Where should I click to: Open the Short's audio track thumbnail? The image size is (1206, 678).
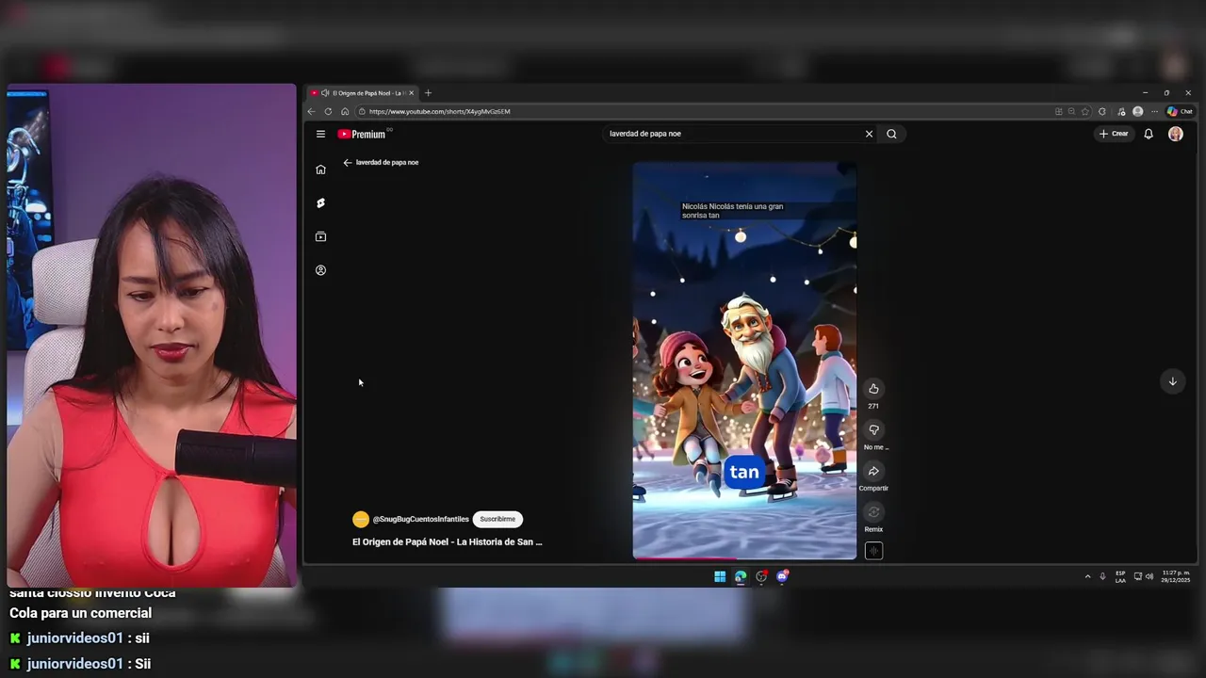(x=873, y=551)
